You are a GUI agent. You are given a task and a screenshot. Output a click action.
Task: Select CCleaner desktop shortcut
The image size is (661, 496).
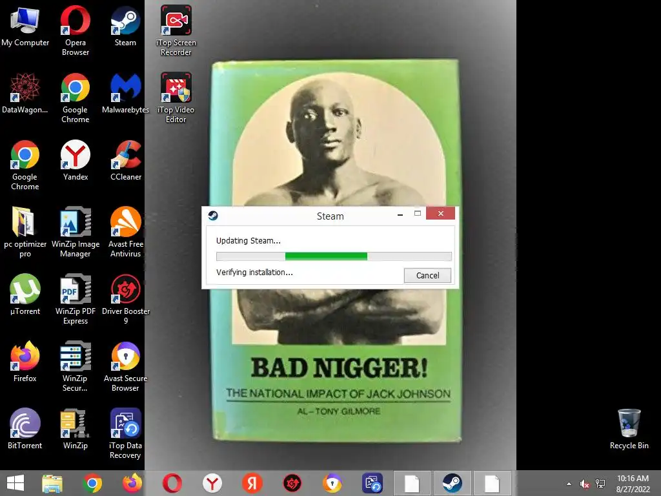point(126,161)
